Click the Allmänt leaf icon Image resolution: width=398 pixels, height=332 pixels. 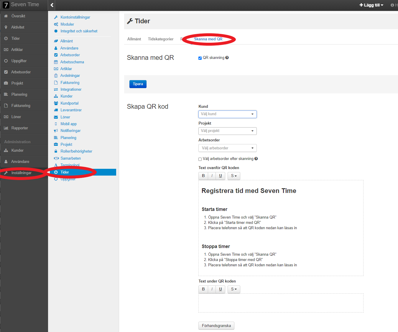point(56,41)
